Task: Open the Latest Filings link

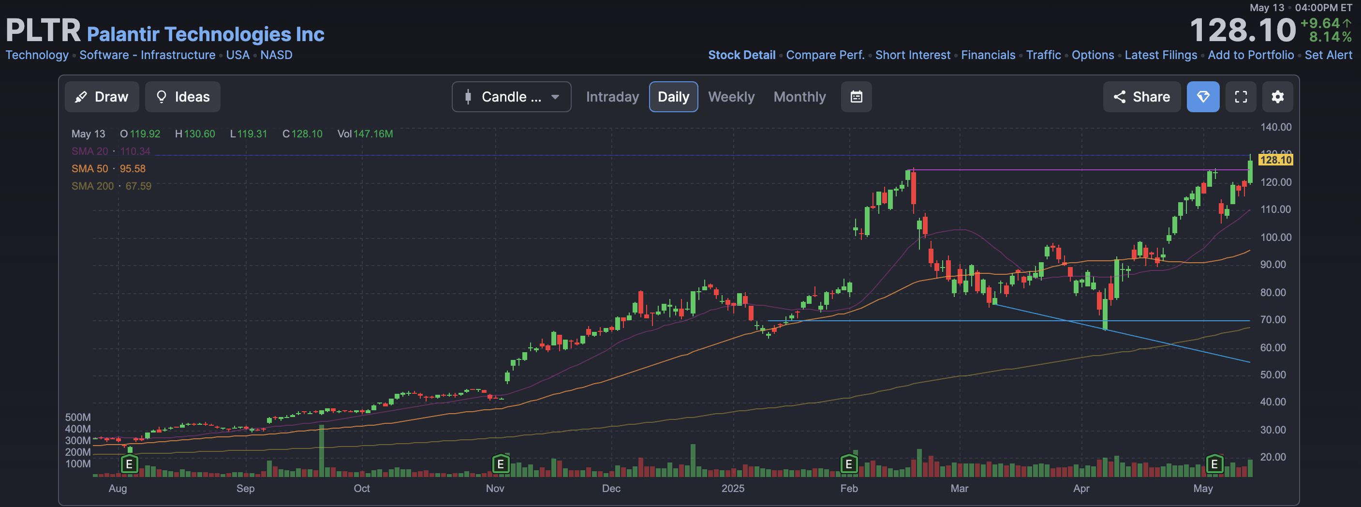Action: point(1161,55)
